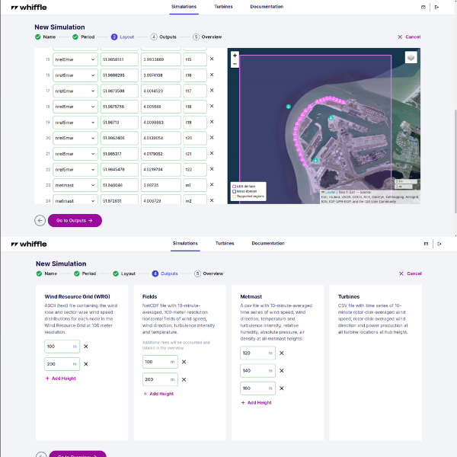Click the Meso domain legend swatch
Viewport: 457px width, 457px height.
click(234, 191)
